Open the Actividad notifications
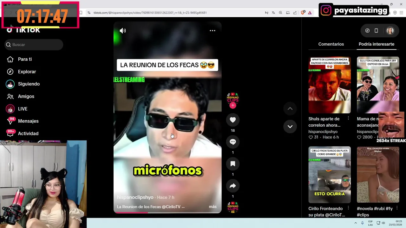Viewport: 406px width, 228px height. click(28, 133)
